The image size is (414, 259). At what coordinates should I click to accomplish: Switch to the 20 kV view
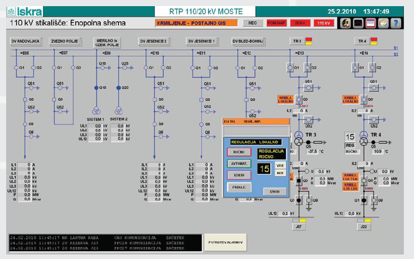point(300,23)
